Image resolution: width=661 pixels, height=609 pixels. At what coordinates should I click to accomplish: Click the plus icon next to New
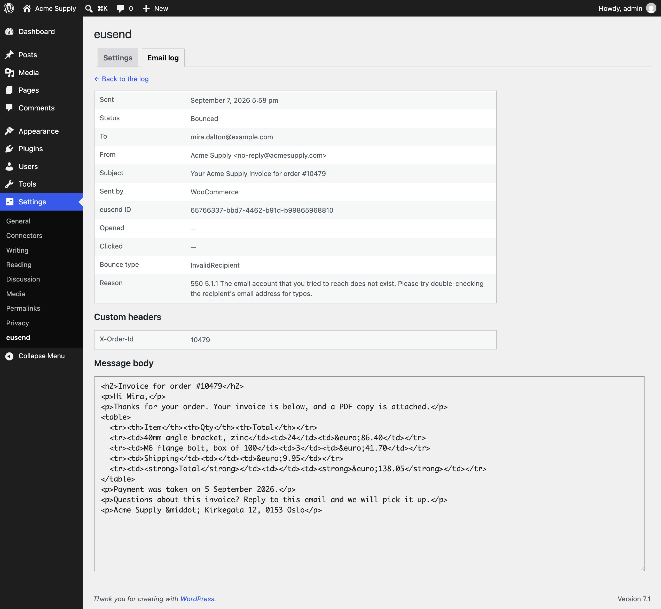[146, 9]
